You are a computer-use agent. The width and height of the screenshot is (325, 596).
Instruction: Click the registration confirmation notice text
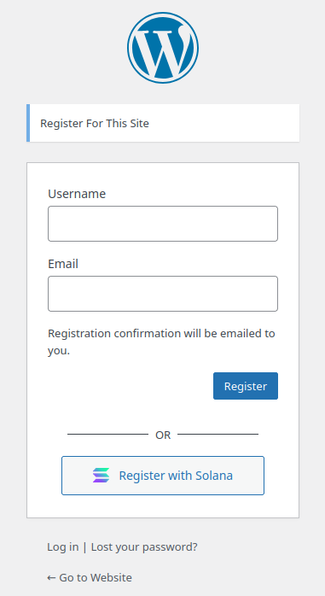tap(161, 342)
